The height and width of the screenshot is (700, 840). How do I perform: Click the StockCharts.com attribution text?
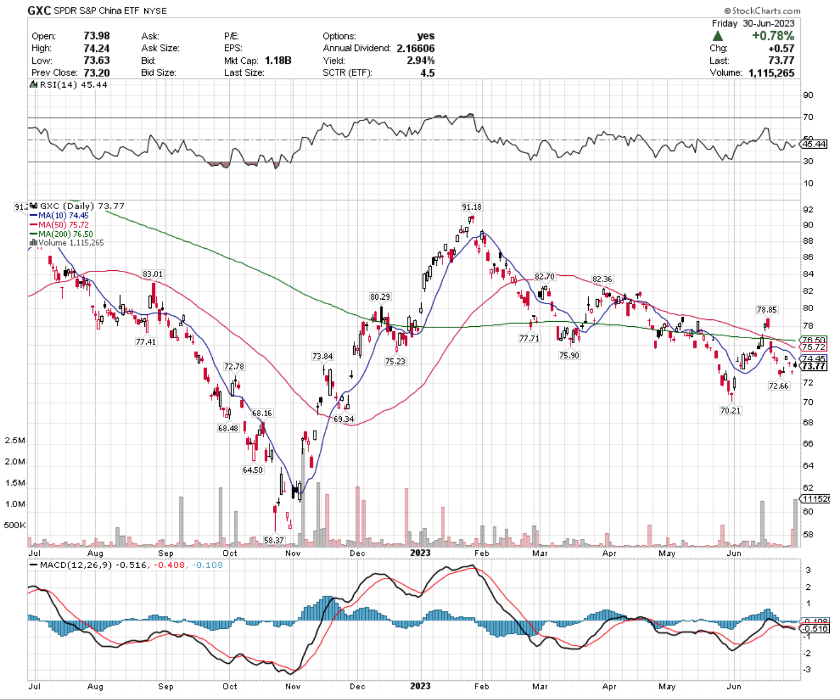coord(762,11)
